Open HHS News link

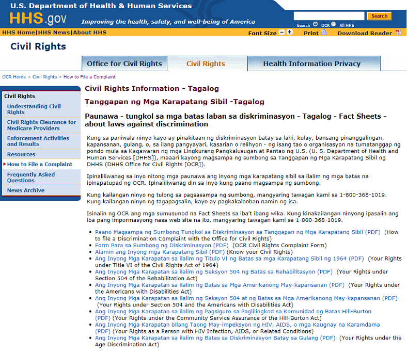click(x=54, y=33)
